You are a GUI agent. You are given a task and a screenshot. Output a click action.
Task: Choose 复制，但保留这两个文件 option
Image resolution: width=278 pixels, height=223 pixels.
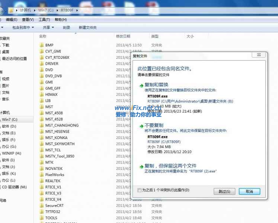point(170,166)
